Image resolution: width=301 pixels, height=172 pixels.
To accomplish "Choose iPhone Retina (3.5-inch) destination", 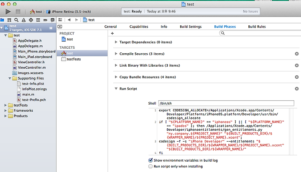I will 69,12.
